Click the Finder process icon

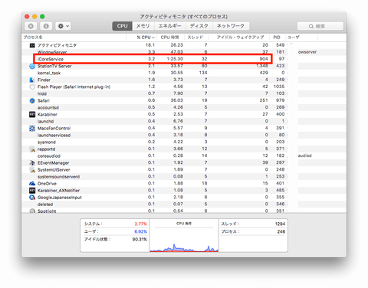[32, 80]
